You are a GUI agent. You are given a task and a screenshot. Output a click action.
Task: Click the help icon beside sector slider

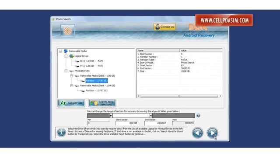point(198,116)
